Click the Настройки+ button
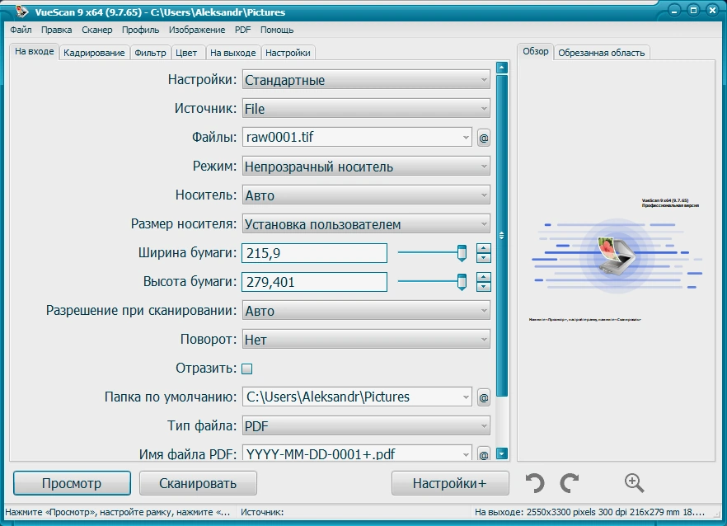Image resolution: width=727 pixels, height=526 pixels. [x=450, y=483]
